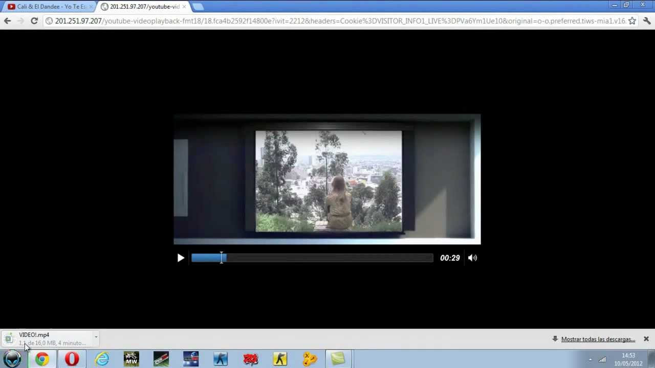Bookmark this page with the star icon
This screenshot has height=368, width=655.
pos(632,21)
